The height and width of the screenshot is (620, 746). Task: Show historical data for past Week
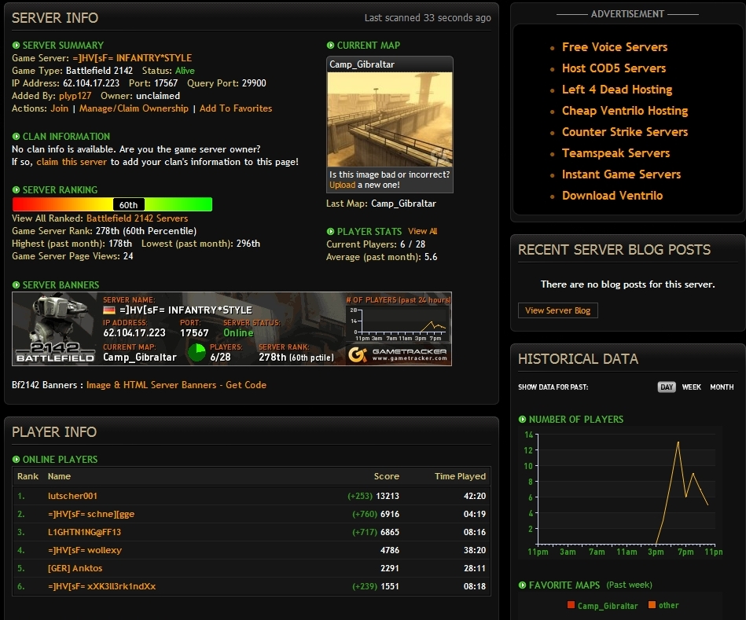click(x=691, y=387)
